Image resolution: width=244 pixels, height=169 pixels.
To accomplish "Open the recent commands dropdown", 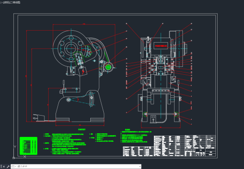I will coord(14,167).
